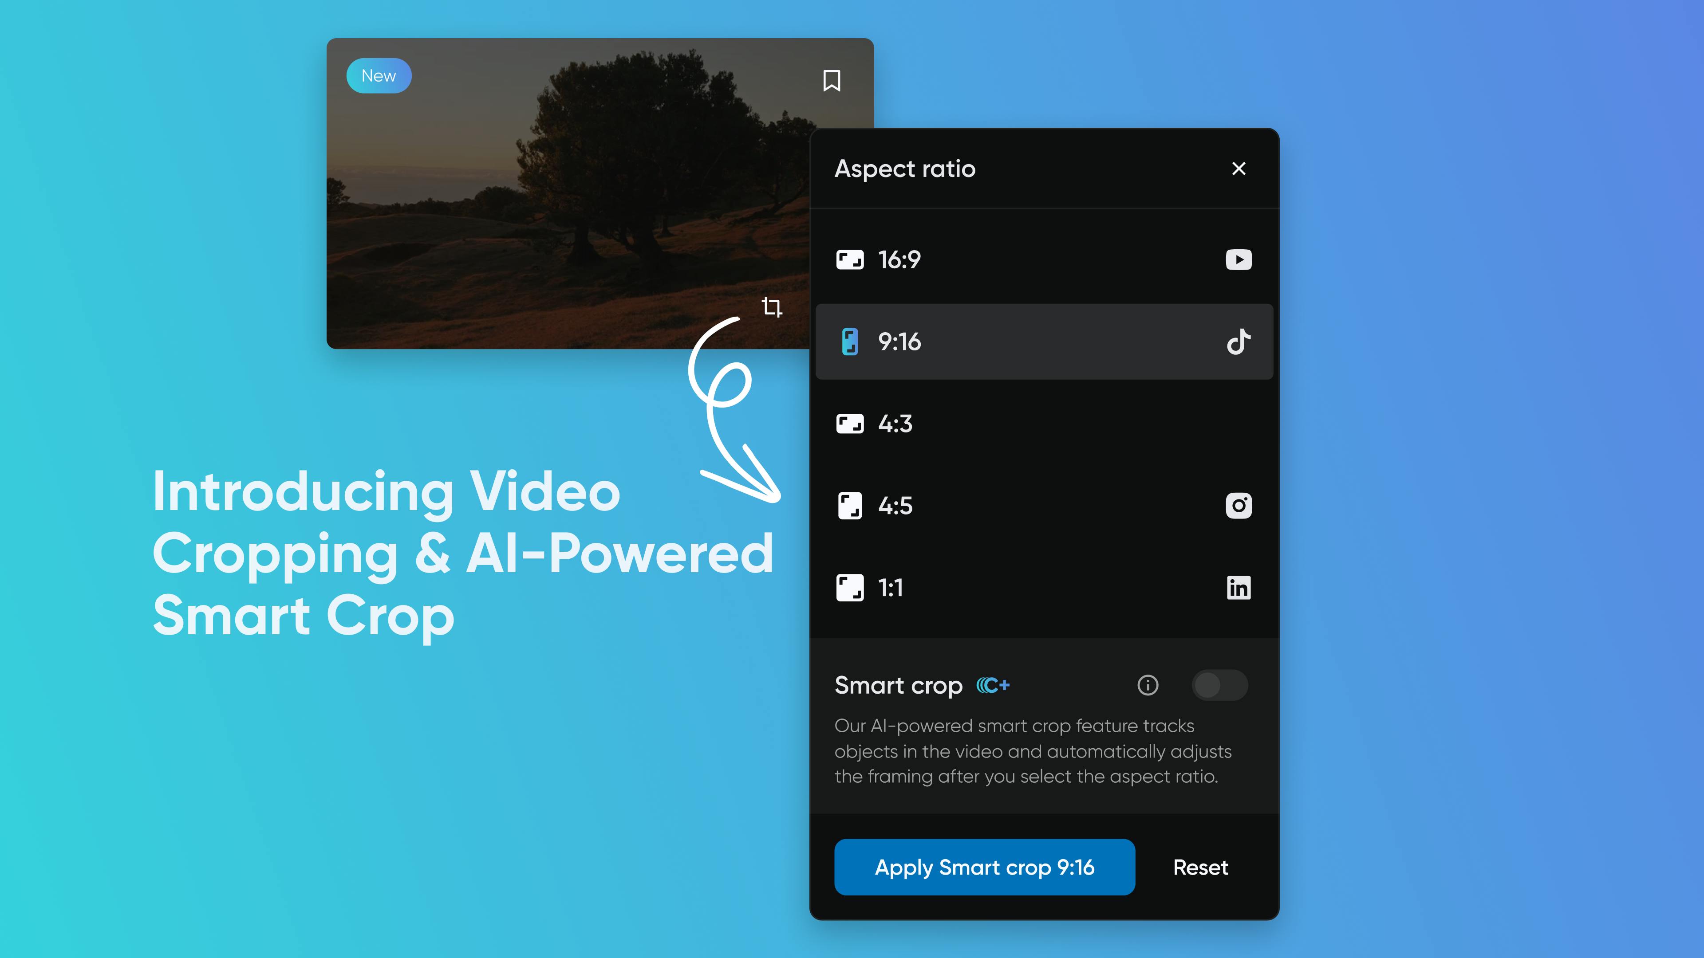Select the 16:9 aspect ratio option
This screenshot has width=1704, height=958.
coord(1044,259)
